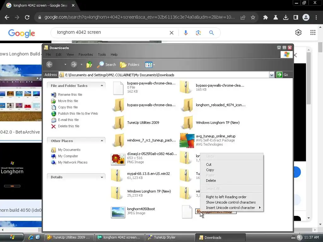Open the View menu in Downloads
The width and height of the screenshot is (323, 242).
pyautogui.click(x=70, y=55)
